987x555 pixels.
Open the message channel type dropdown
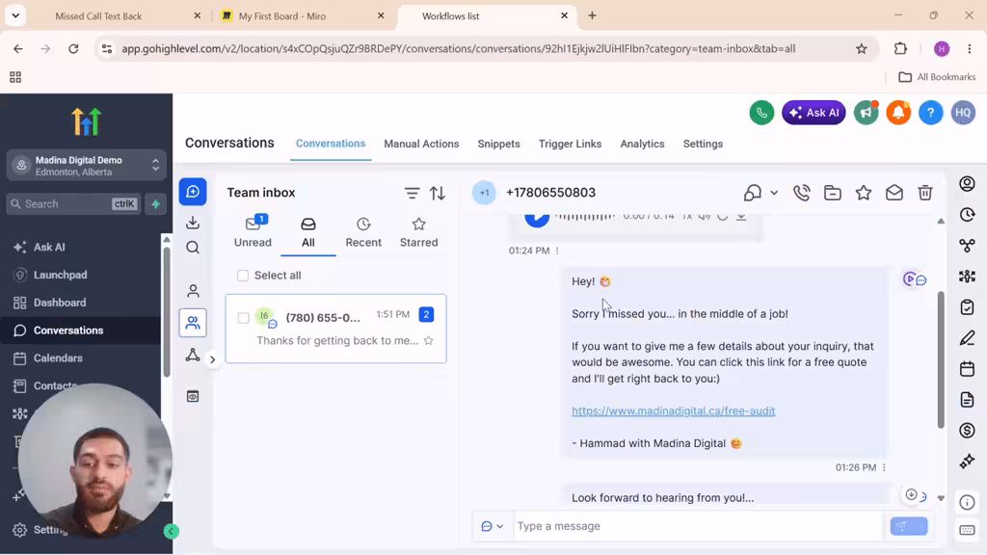pyautogui.click(x=493, y=526)
